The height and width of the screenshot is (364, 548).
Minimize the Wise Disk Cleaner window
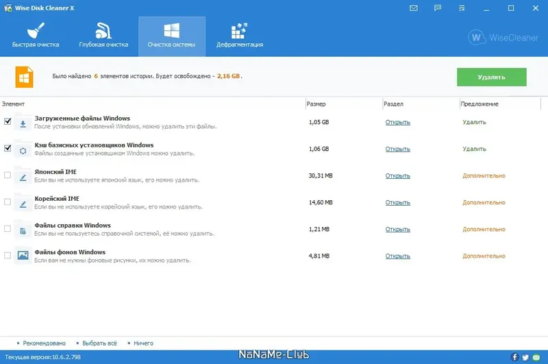pyautogui.click(x=486, y=8)
